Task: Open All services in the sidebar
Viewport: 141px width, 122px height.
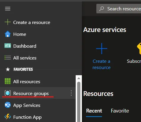Action: 25,58
